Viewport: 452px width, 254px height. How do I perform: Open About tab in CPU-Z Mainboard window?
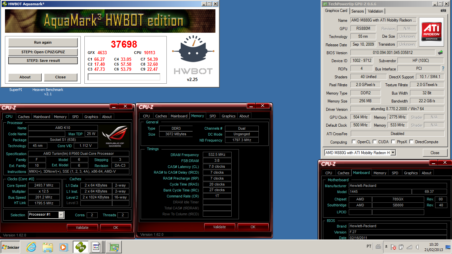[427, 173]
